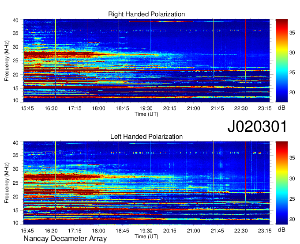Screen dimensions: 300x244
Task: Click the 23:15 tick on the right-handed time axis
Action: point(265,108)
